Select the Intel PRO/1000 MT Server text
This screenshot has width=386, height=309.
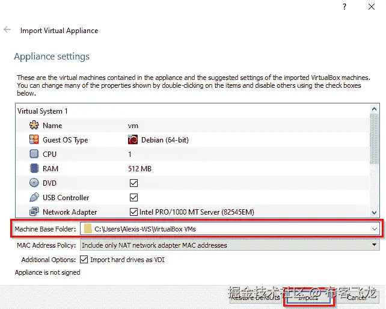click(197, 212)
